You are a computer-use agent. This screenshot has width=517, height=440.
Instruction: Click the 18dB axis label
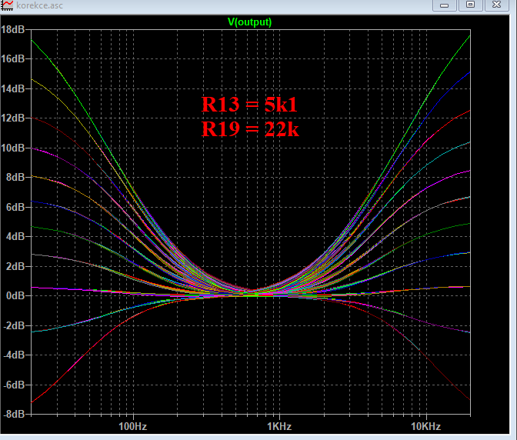(x=13, y=30)
